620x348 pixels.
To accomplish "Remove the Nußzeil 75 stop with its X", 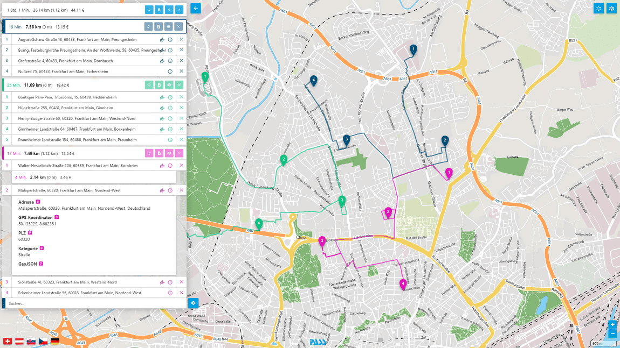I will pyautogui.click(x=181, y=70).
